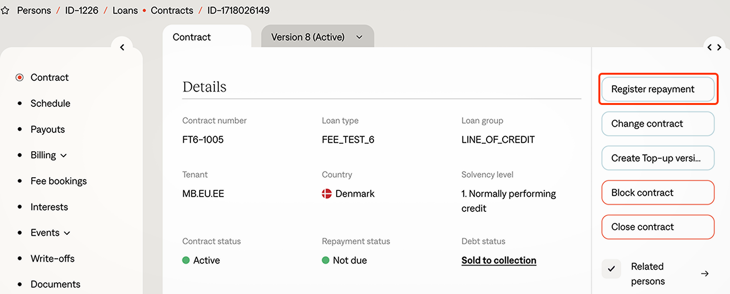Click the Register repayment button

657,89
